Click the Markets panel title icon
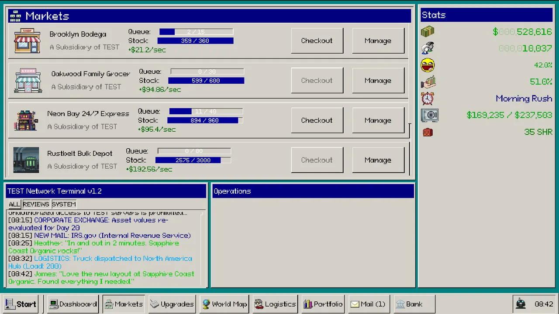This screenshot has height=314, width=559. [15, 16]
